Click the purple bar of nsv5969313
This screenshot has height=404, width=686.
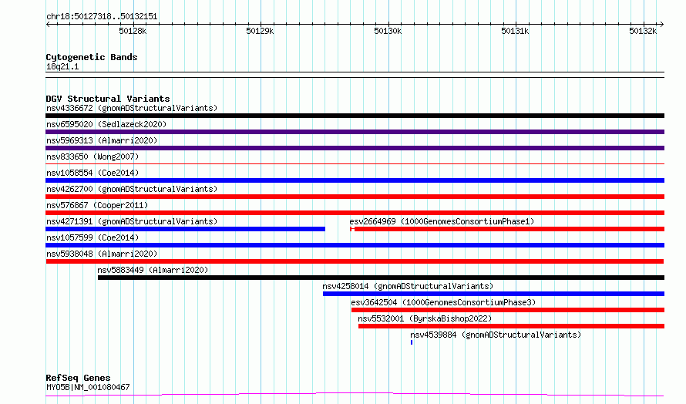coord(355,148)
